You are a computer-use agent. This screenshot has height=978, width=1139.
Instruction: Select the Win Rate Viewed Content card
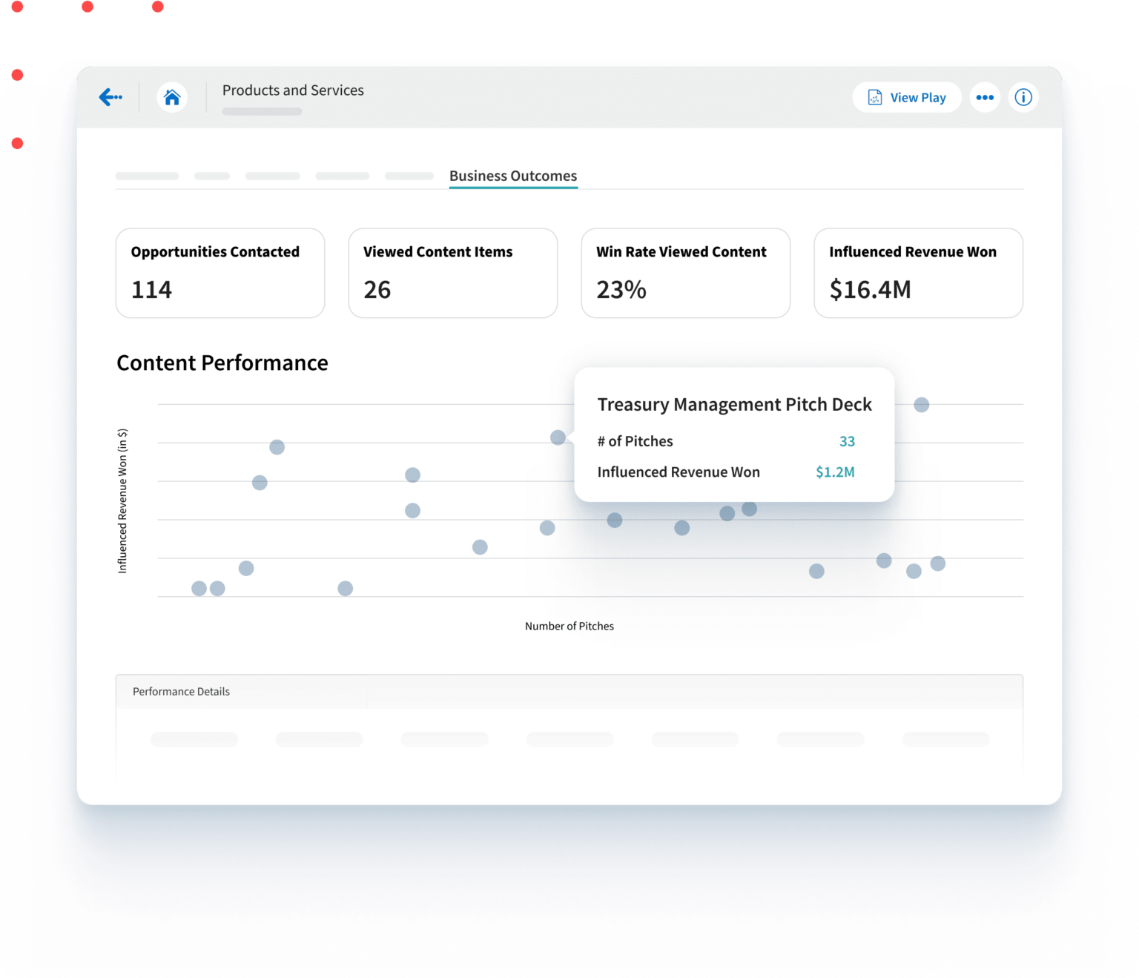click(685, 273)
